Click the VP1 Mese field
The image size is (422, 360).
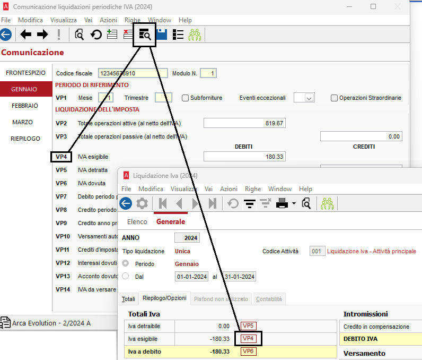[105, 98]
